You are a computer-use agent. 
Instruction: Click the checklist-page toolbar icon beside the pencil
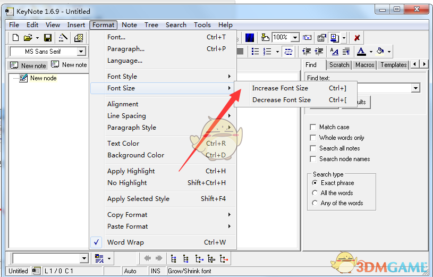(x=79, y=38)
